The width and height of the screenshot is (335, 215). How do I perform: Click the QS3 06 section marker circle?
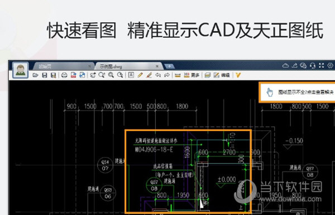(x=108, y=193)
